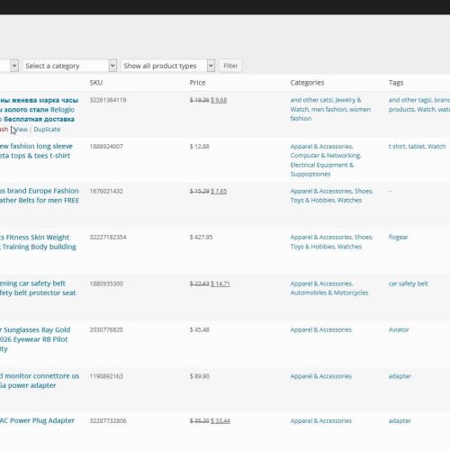Click the Filter button
The height and width of the screenshot is (450, 450).
click(230, 66)
